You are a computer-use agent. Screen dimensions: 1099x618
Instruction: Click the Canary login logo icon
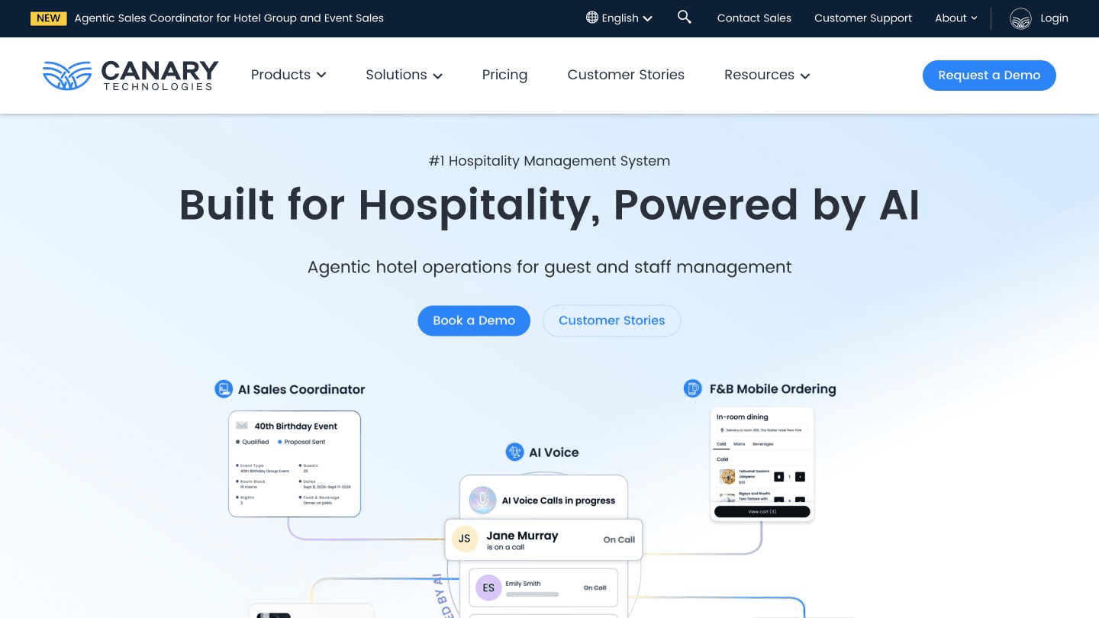[1020, 18]
